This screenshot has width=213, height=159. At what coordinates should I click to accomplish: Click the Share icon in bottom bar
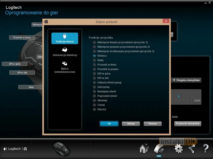[x=192, y=149]
